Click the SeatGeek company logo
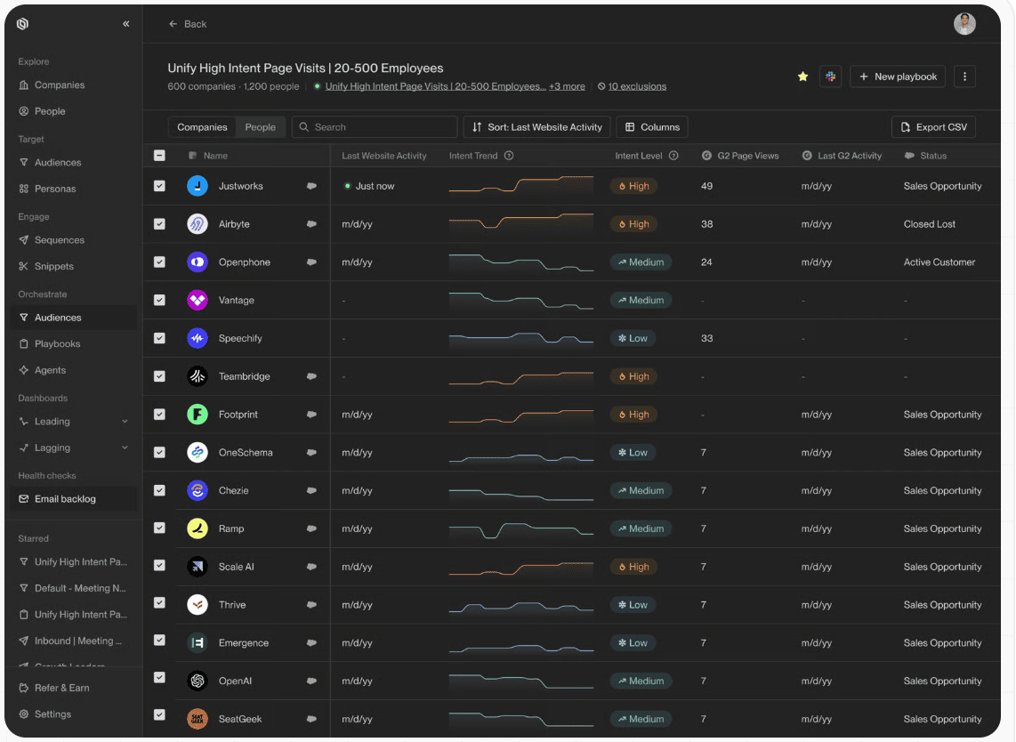The width and height of the screenshot is (1016, 742). point(198,719)
